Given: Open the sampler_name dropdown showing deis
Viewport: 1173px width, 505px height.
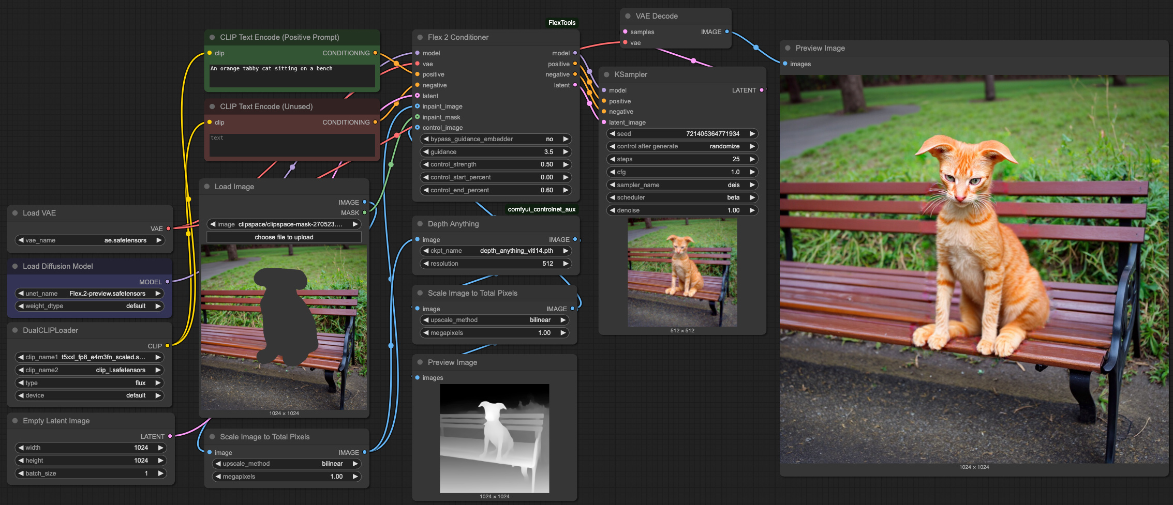Looking at the screenshot, I should coord(682,185).
